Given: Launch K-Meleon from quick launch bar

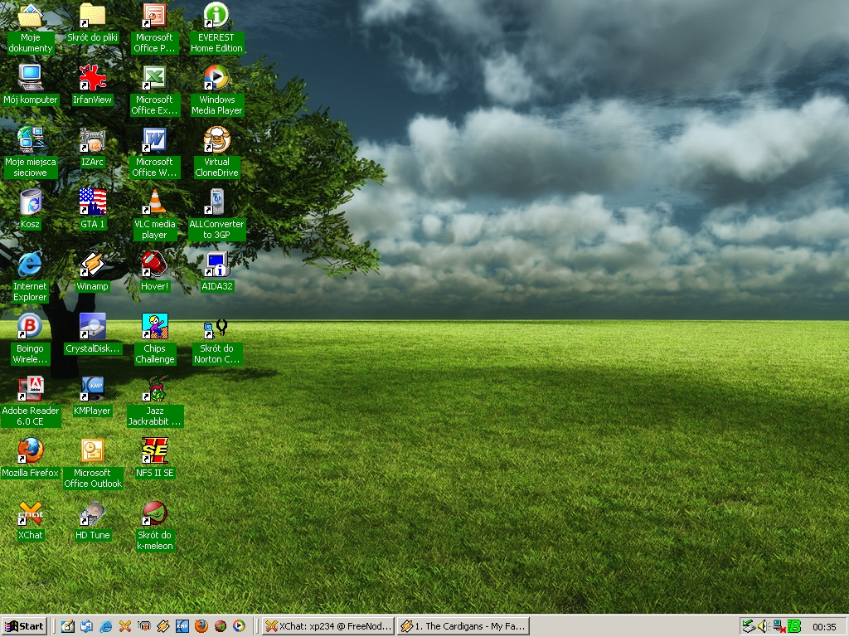Looking at the screenshot, I should point(221,626).
